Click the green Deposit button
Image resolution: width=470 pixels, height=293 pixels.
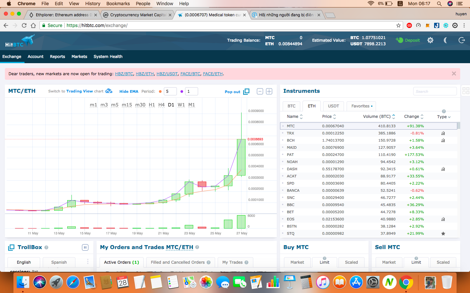(408, 40)
